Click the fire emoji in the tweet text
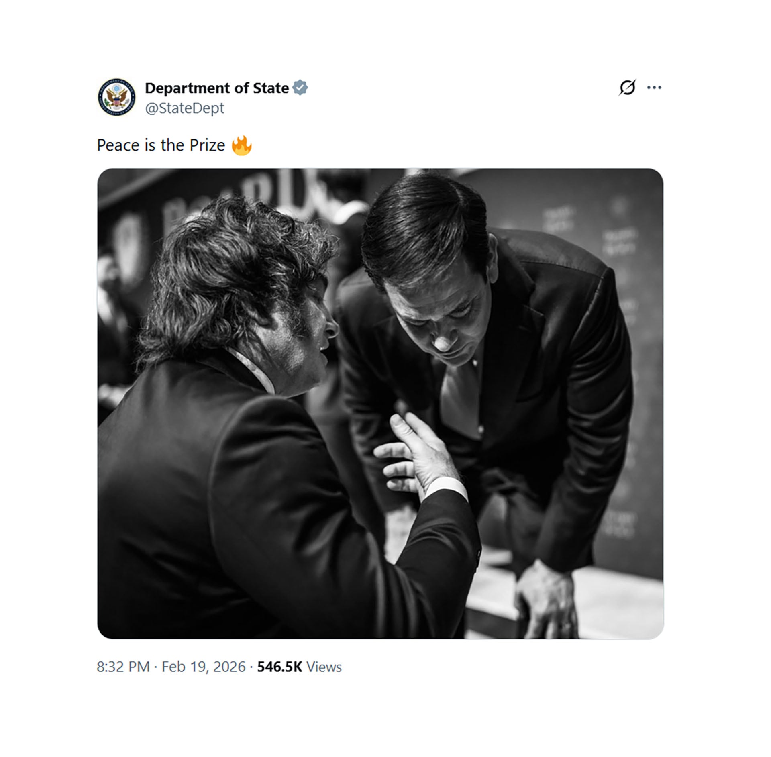The height and width of the screenshot is (757, 771). tap(243, 145)
